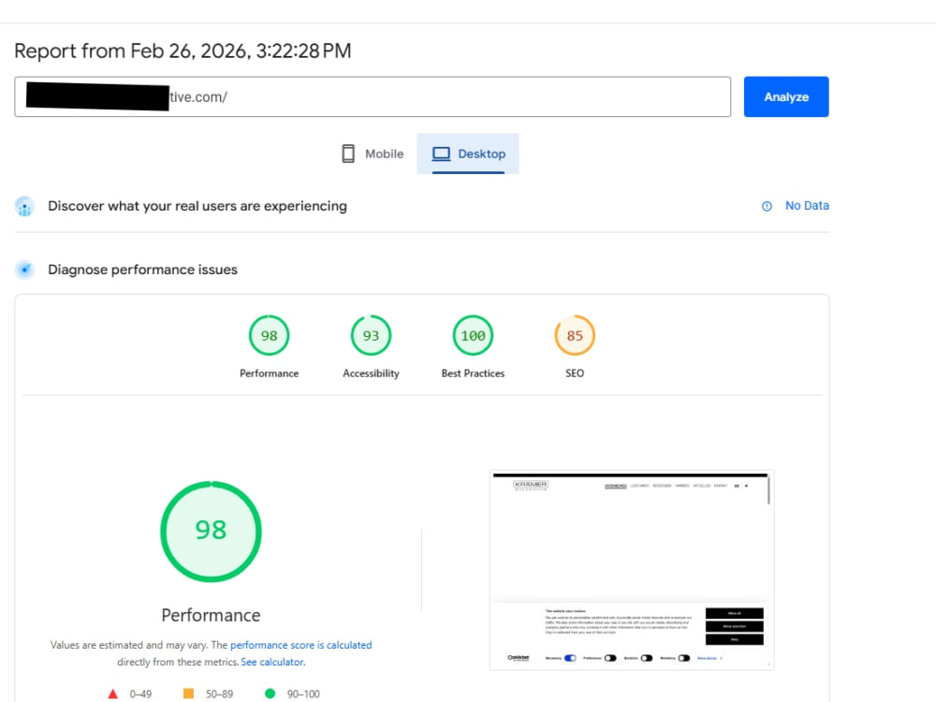Click the green circle 90–100 legend icon

[270, 693]
